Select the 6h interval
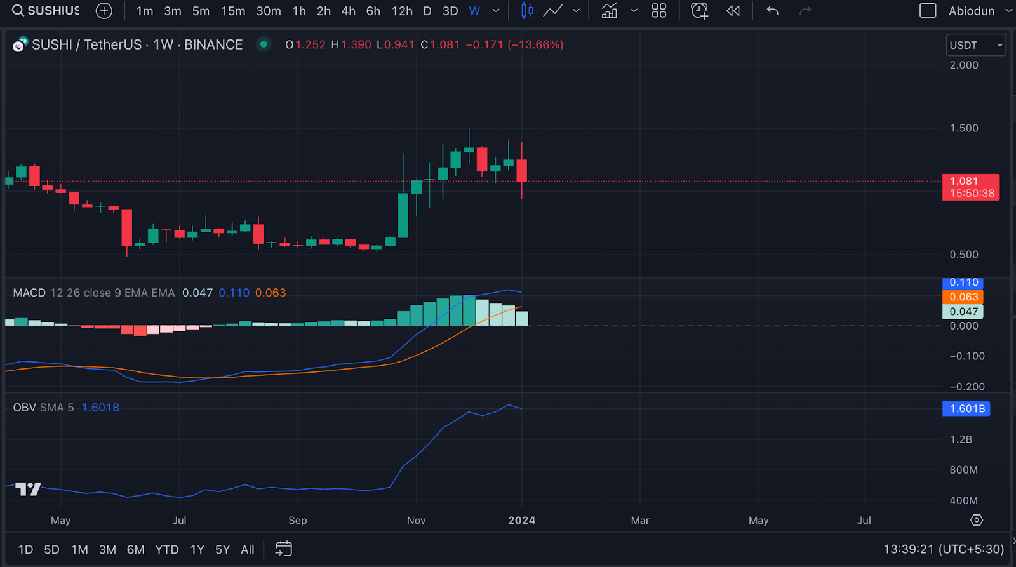The height and width of the screenshot is (567, 1016). (373, 11)
